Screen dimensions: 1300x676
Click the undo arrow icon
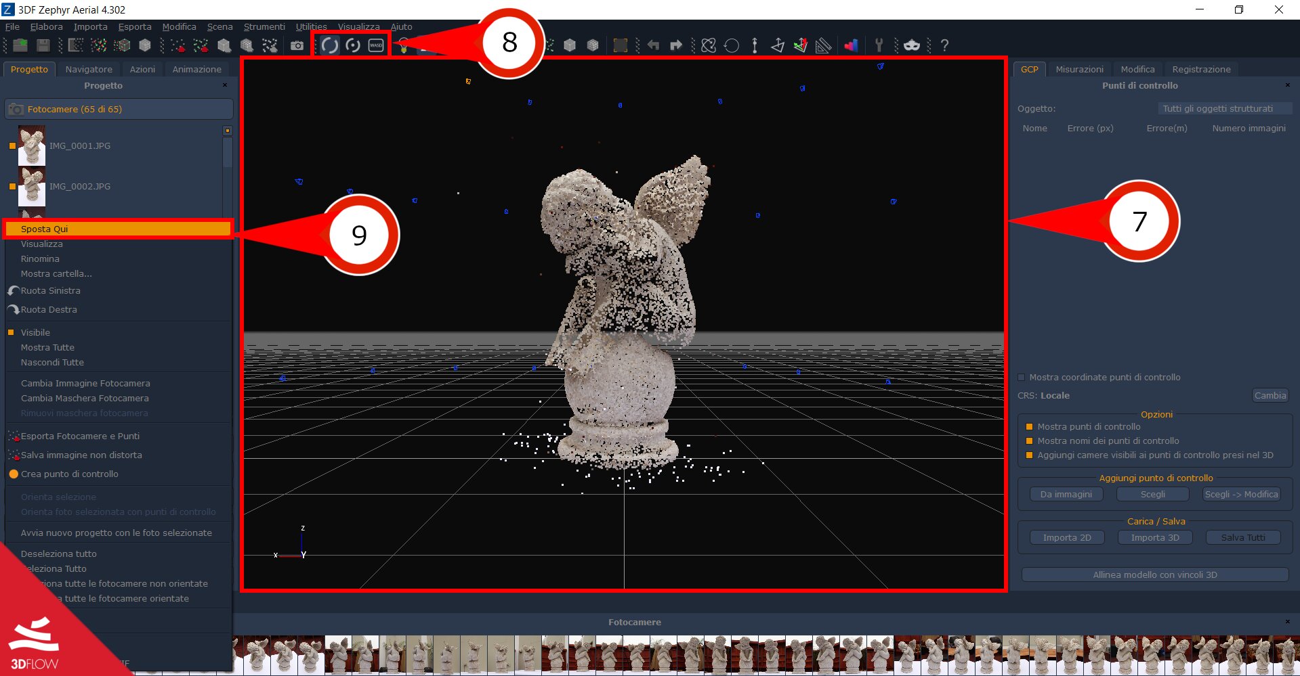click(653, 45)
